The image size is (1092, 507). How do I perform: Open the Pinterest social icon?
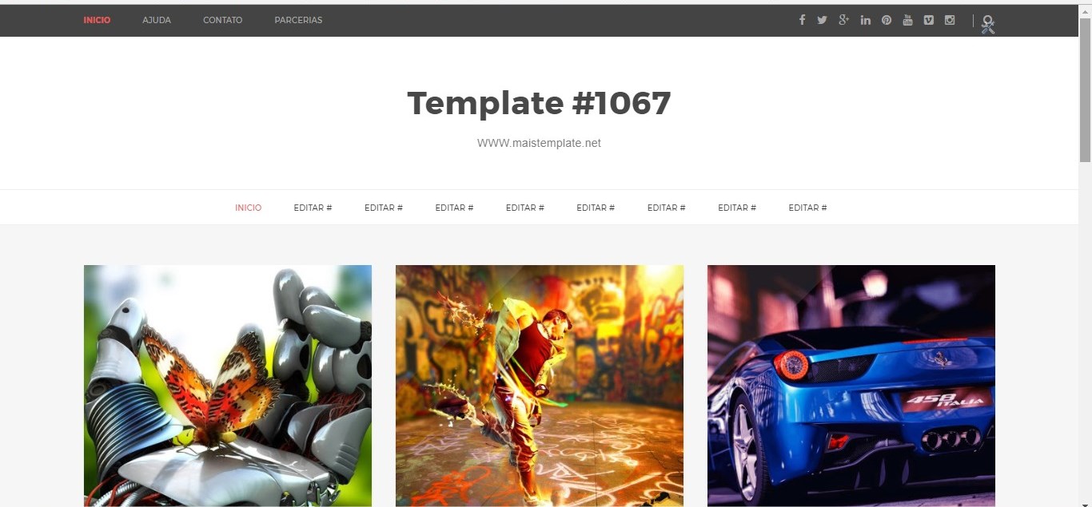[x=887, y=20]
